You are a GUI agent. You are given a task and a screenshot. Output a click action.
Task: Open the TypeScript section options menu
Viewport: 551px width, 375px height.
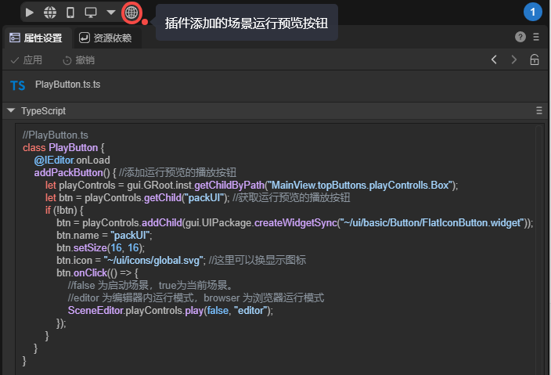[538, 110]
